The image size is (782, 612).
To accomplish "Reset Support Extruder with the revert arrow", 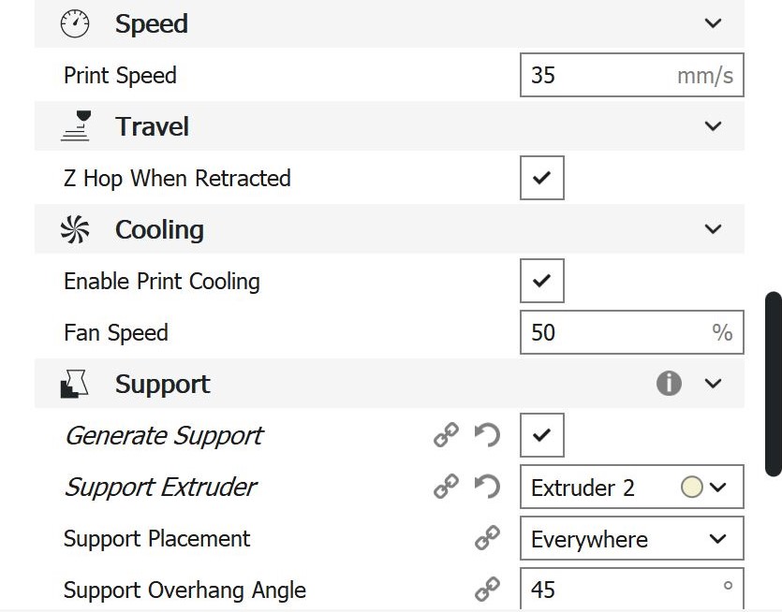I will [x=487, y=487].
